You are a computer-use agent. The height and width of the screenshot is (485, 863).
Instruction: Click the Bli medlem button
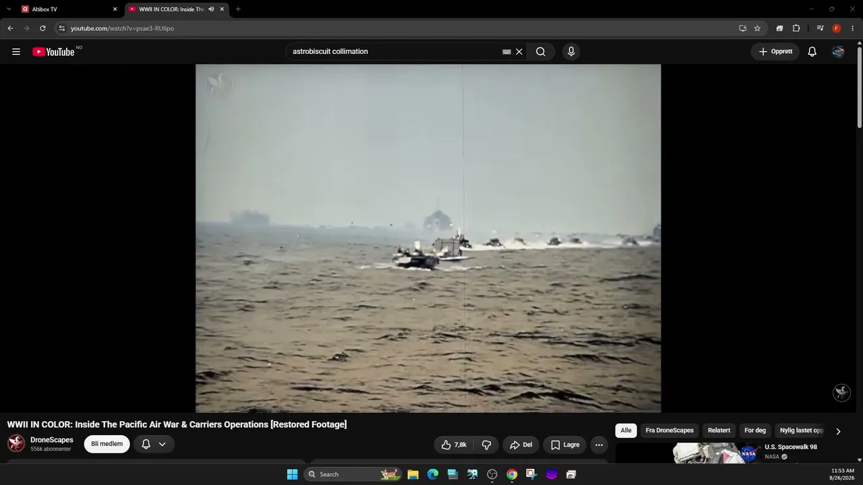[x=107, y=444]
